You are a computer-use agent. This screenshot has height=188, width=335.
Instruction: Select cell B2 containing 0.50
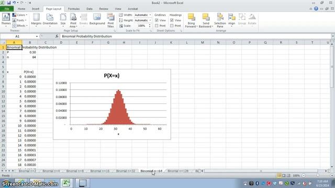30,52
